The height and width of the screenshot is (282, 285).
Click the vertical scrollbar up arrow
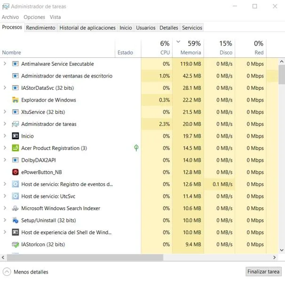coord(282,62)
